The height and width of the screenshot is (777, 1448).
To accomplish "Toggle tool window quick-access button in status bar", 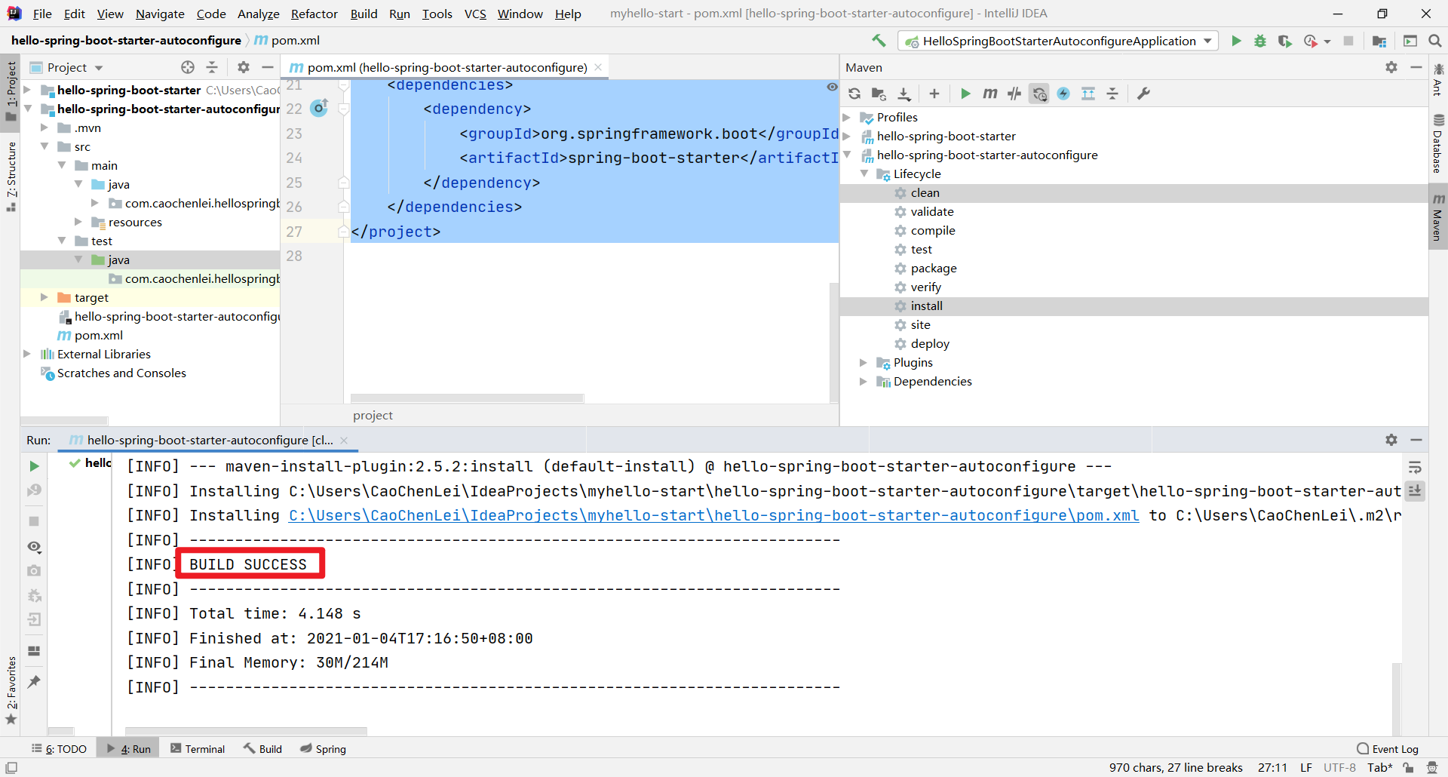I will click(x=11, y=767).
